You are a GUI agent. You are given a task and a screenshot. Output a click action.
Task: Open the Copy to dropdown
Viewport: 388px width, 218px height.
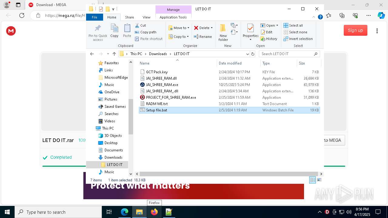(x=179, y=37)
